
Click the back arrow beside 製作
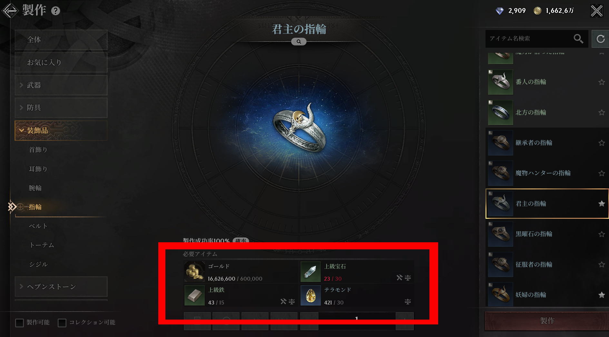click(x=10, y=11)
